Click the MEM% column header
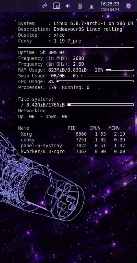Screen dimensions: 137x263 114,128
